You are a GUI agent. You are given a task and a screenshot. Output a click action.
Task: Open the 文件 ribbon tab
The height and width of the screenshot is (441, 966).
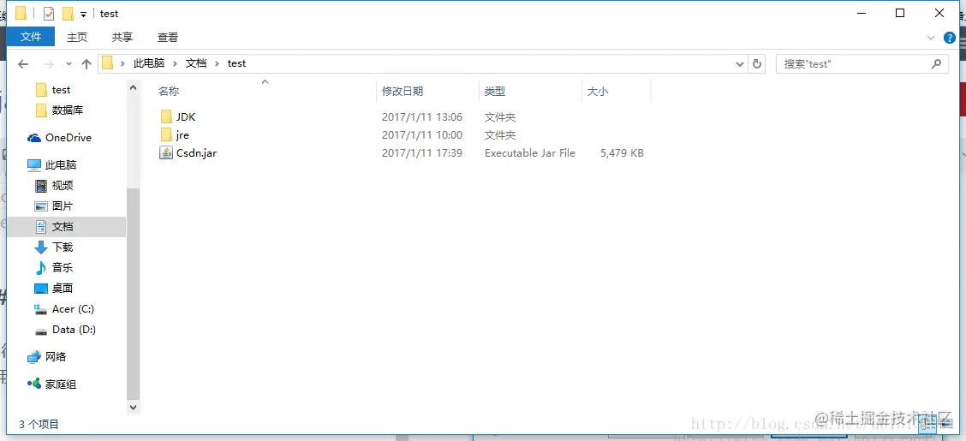tap(30, 37)
